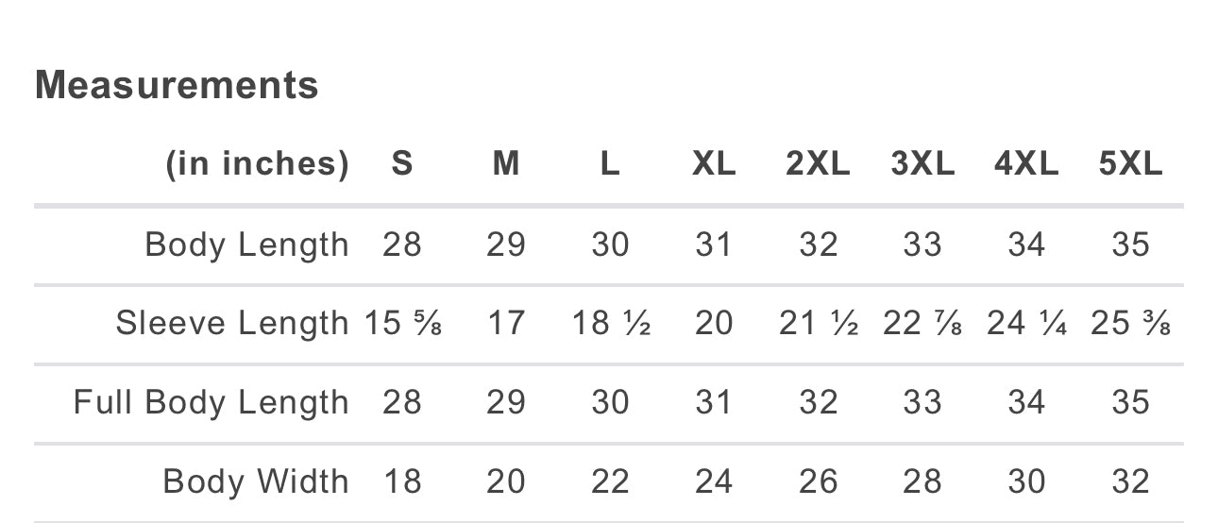Click sleeve length value 25 ⅜ for 5XL

1130,324
